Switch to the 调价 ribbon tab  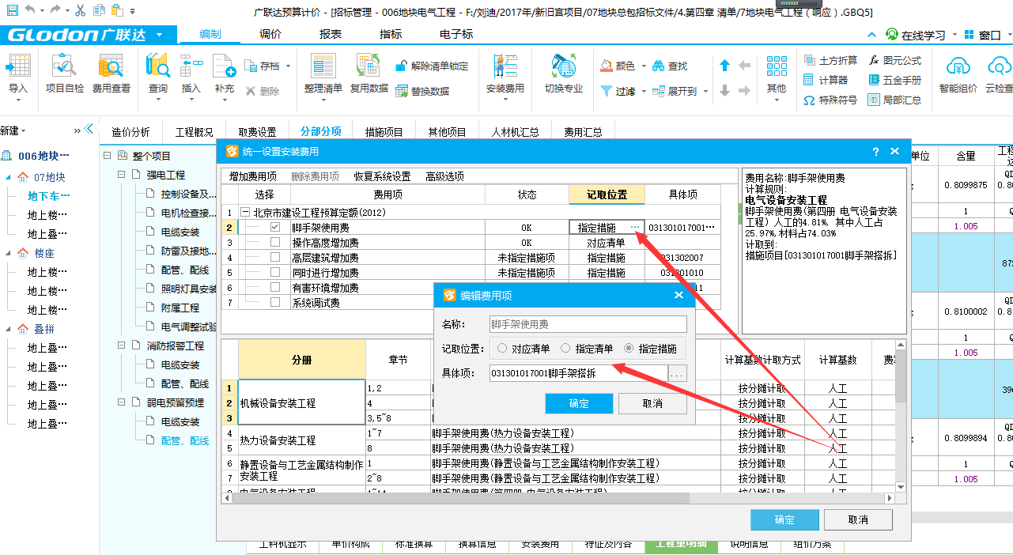(270, 34)
